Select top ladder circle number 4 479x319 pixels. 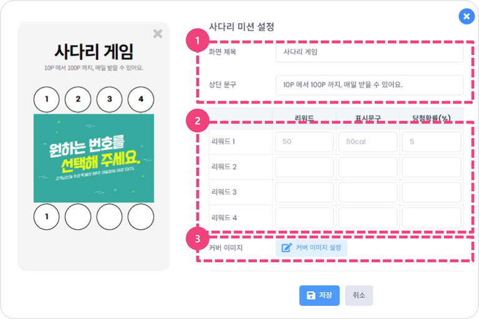click(140, 99)
